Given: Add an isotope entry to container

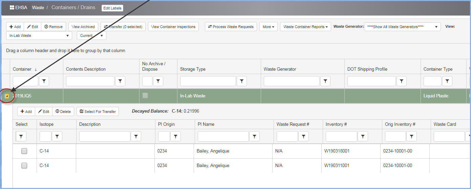Looking at the screenshot, I should pyautogui.click(x=26, y=112).
